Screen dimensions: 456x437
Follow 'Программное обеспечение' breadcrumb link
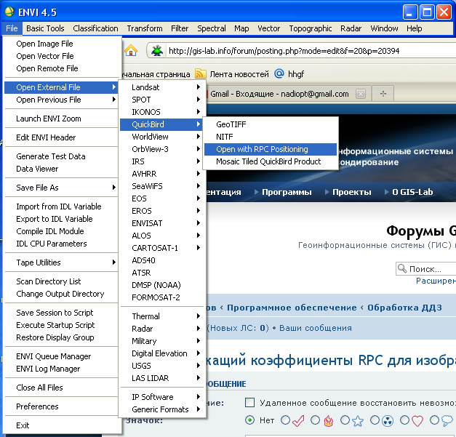(292, 308)
